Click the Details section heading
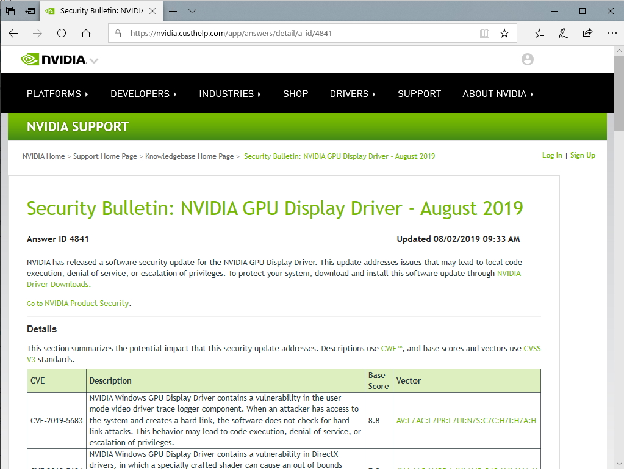This screenshot has height=469, width=624. click(42, 329)
